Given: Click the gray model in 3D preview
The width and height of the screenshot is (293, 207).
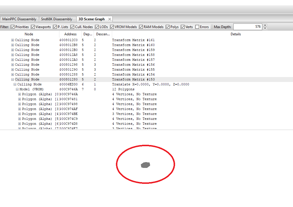Looking at the screenshot, I should click(x=145, y=165).
